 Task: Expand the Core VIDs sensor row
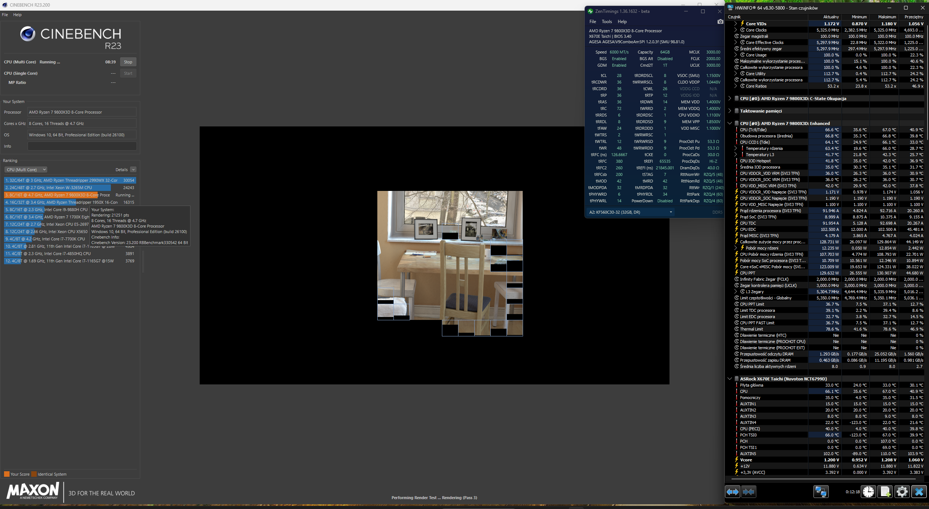[735, 24]
